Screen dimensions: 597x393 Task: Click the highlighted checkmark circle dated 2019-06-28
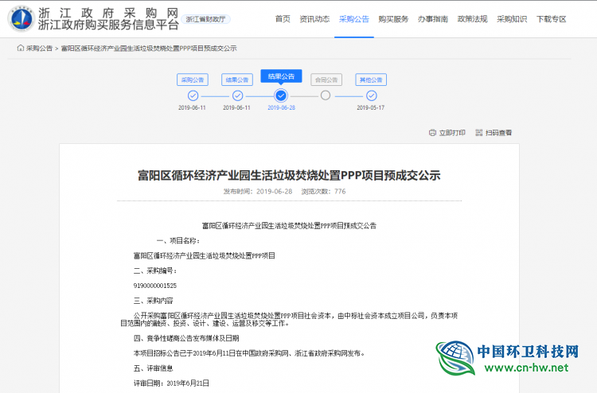(281, 95)
